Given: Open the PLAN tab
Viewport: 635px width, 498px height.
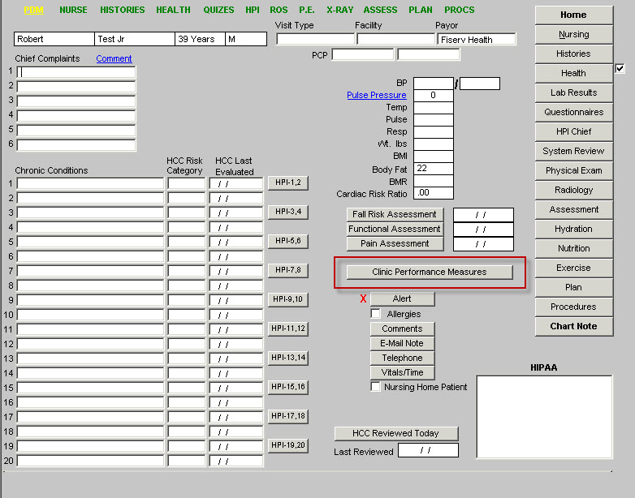Looking at the screenshot, I should [421, 10].
